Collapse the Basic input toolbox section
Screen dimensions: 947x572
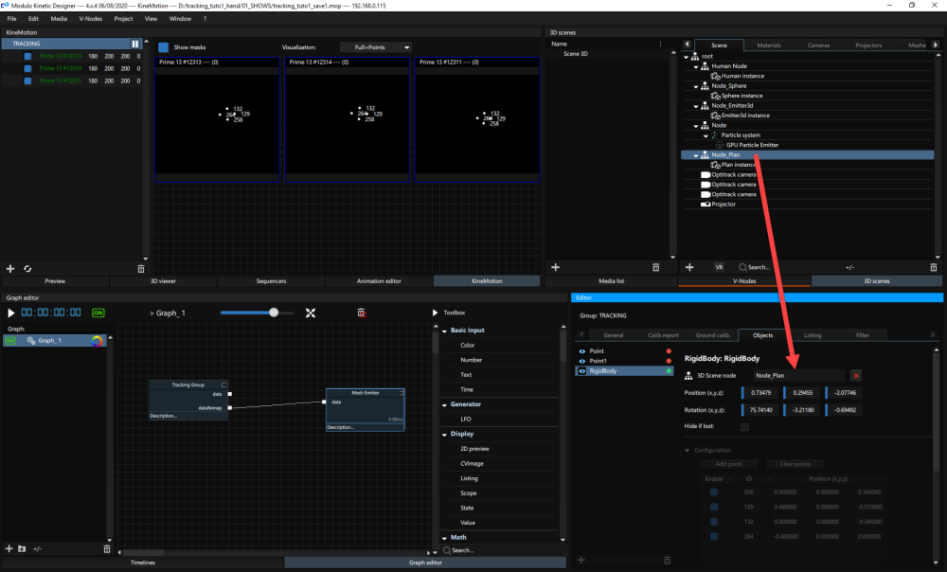tap(444, 331)
